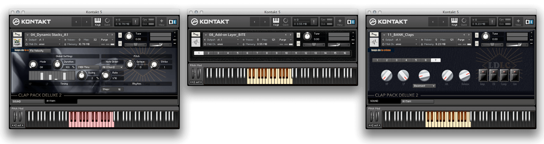Viewport: 544px width, 144px height.
Task: Open Output dropdown for 04_Dynamic Stacks_A1
Action: tap(43, 40)
